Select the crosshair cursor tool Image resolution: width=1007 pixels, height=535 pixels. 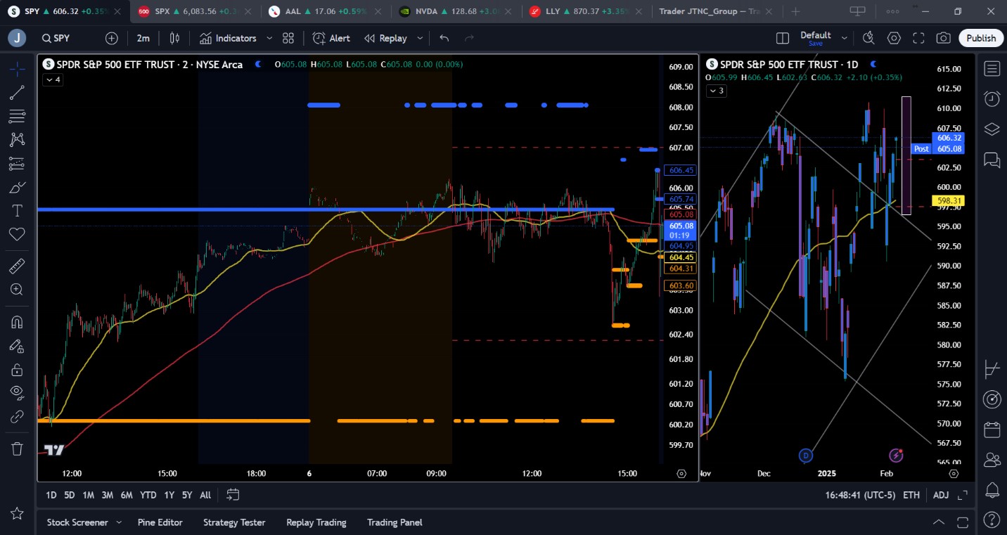pos(17,69)
